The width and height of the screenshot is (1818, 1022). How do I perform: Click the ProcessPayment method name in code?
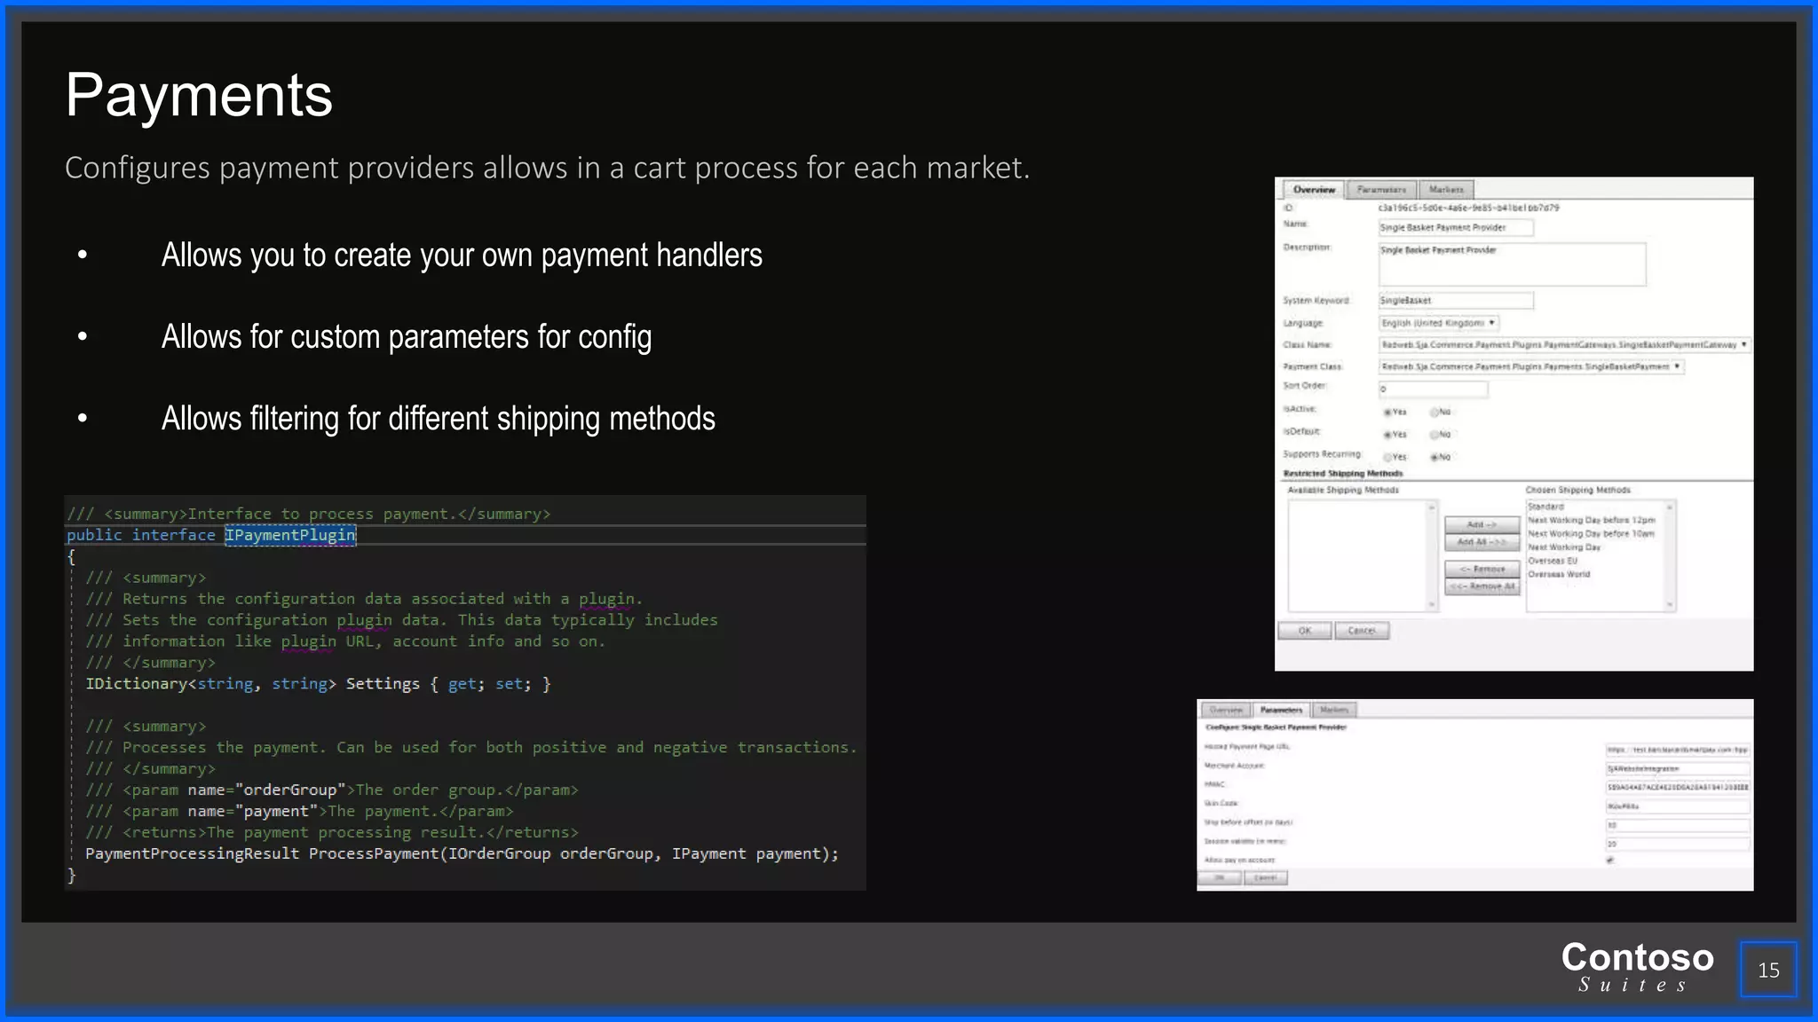374,853
